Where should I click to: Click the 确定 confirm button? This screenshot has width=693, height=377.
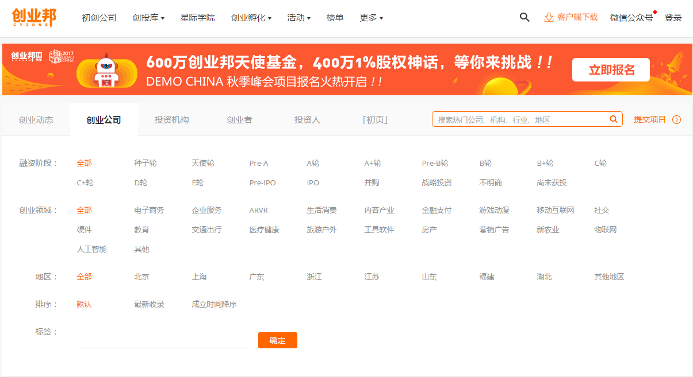pos(277,340)
